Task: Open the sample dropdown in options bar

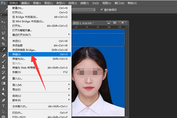Action: coord(84,10)
